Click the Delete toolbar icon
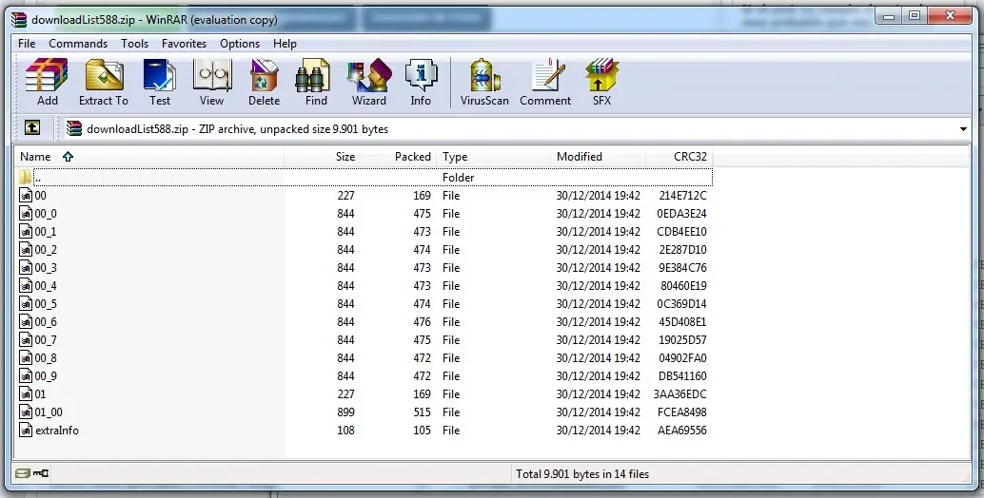The image size is (984, 498). pyautogui.click(x=265, y=82)
